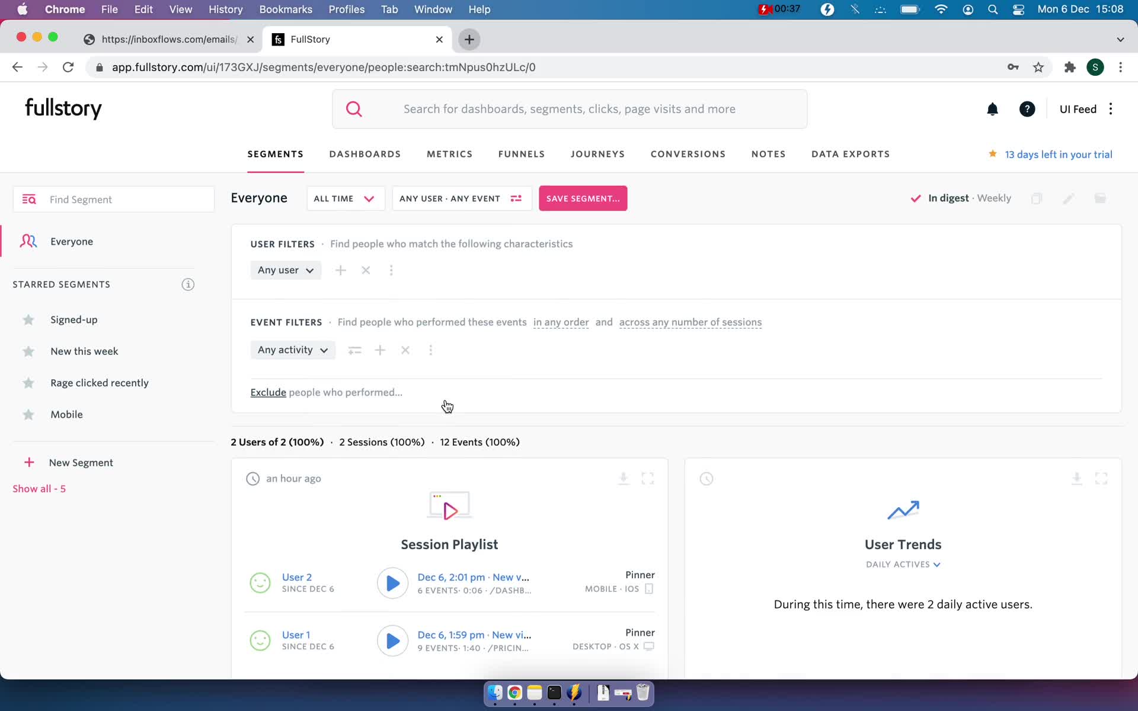
Task: Play the User 2 session
Action: pyautogui.click(x=392, y=583)
